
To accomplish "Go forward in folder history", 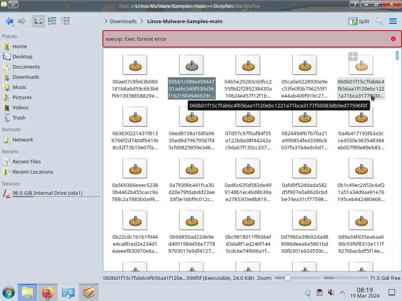I will click(22, 21).
